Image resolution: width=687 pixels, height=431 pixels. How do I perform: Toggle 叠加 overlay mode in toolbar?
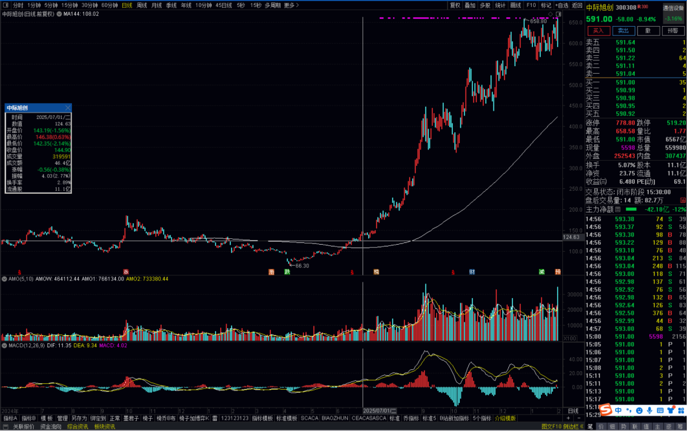pyautogui.click(x=469, y=5)
